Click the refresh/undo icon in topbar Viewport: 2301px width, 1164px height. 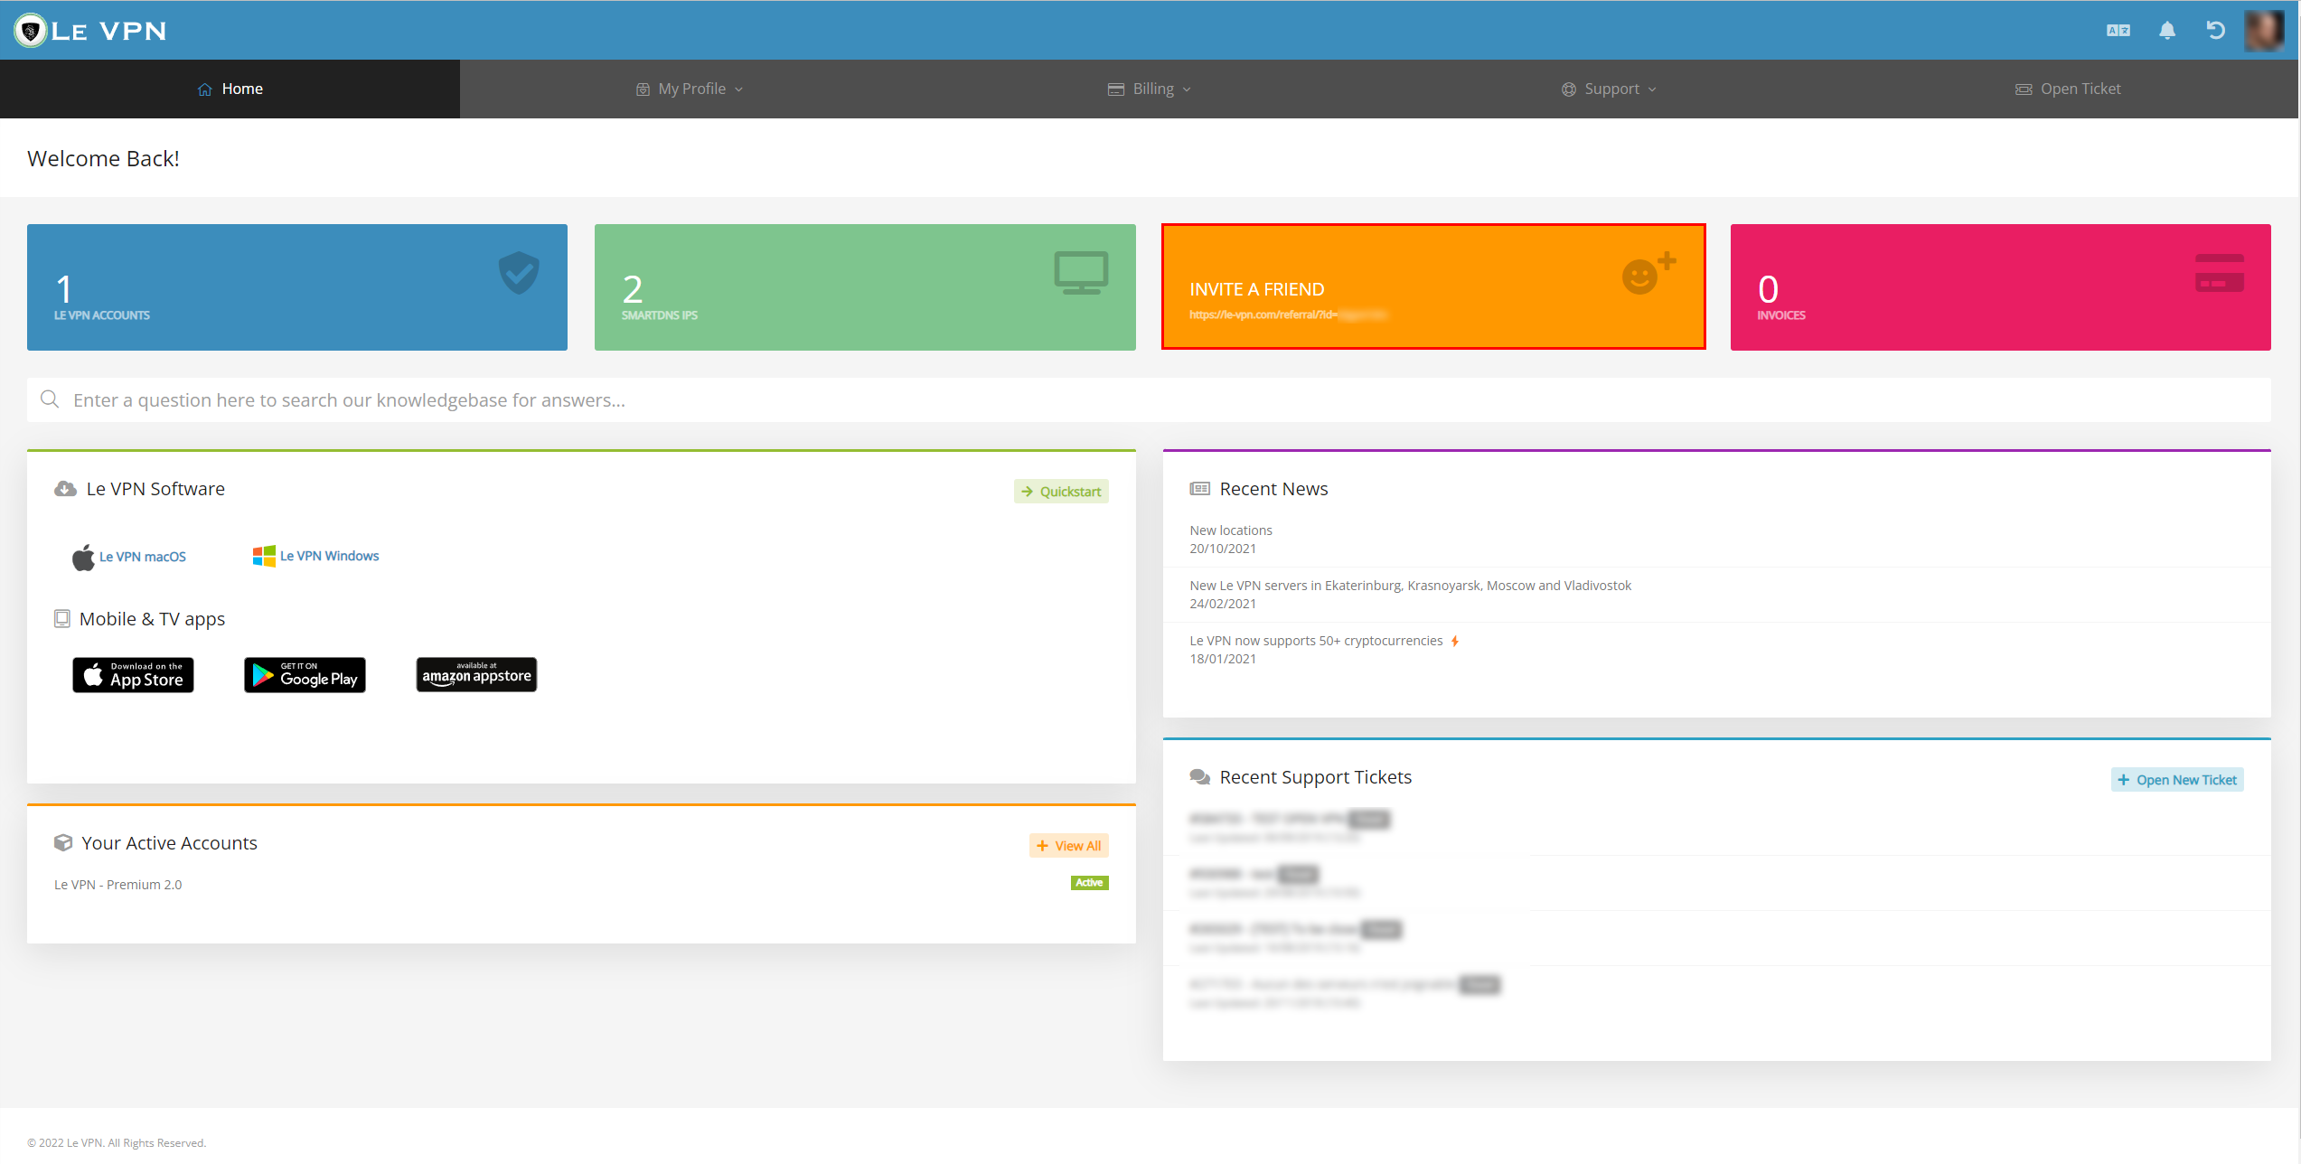[2216, 28]
